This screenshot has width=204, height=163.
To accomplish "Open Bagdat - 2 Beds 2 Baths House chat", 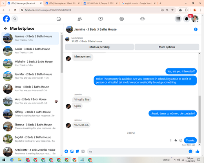I will point(30,139).
